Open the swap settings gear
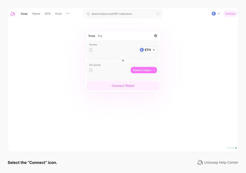Screen dimensions: 246x173 155,36
